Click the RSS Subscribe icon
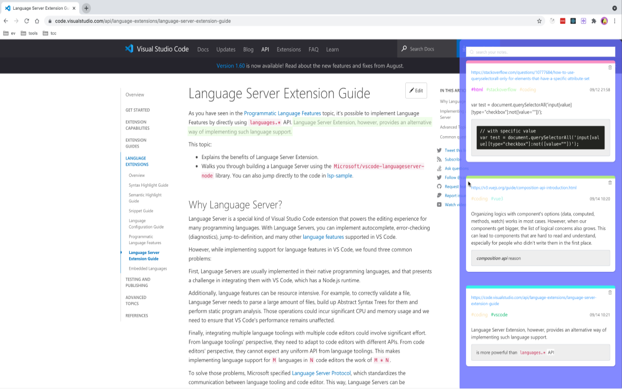The height and width of the screenshot is (389, 622). (439, 159)
